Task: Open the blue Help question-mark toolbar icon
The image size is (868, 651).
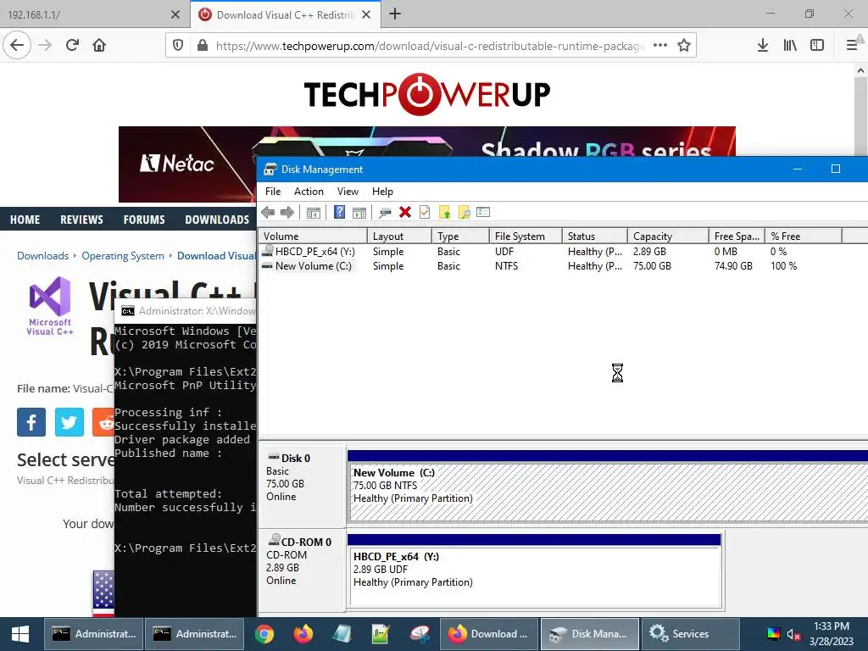Action: (x=339, y=212)
